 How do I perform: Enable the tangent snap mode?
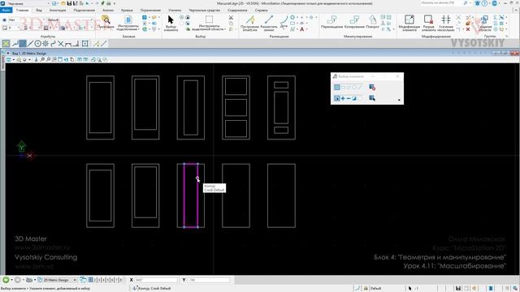[x=68, y=43]
